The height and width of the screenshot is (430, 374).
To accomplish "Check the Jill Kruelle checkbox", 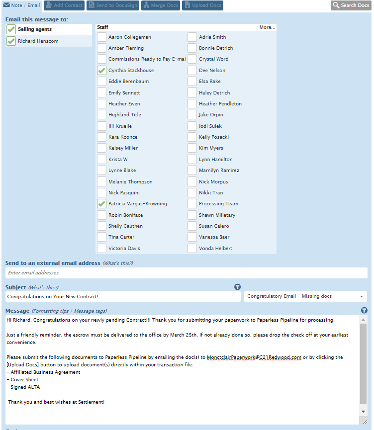I will point(101,126).
